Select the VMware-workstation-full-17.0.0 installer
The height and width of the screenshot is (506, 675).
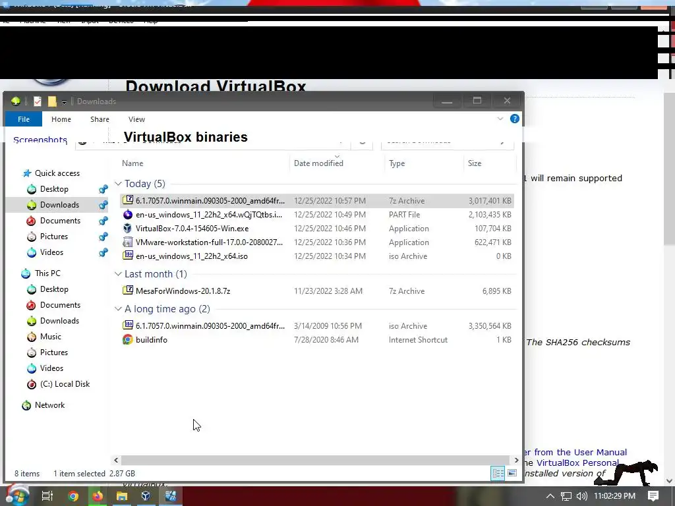(317, 242)
